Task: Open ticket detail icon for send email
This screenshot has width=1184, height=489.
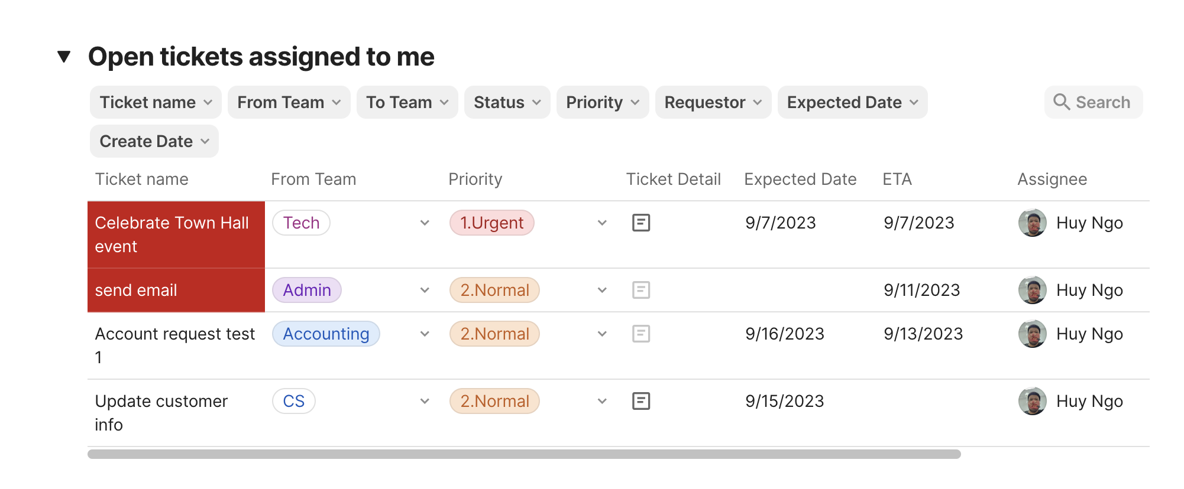Action: [641, 290]
